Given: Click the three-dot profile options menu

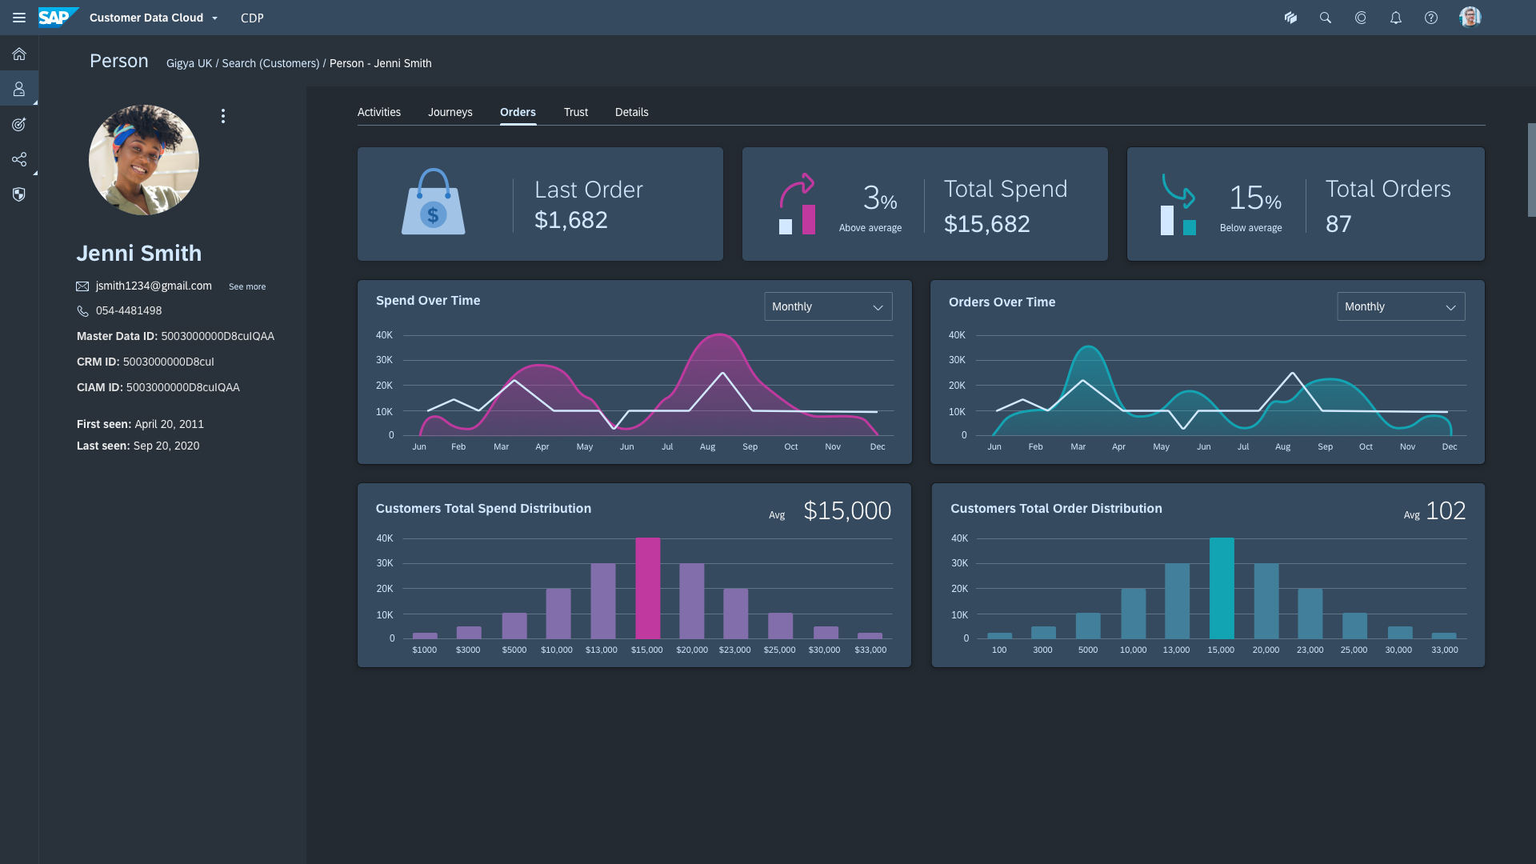Looking at the screenshot, I should (223, 116).
